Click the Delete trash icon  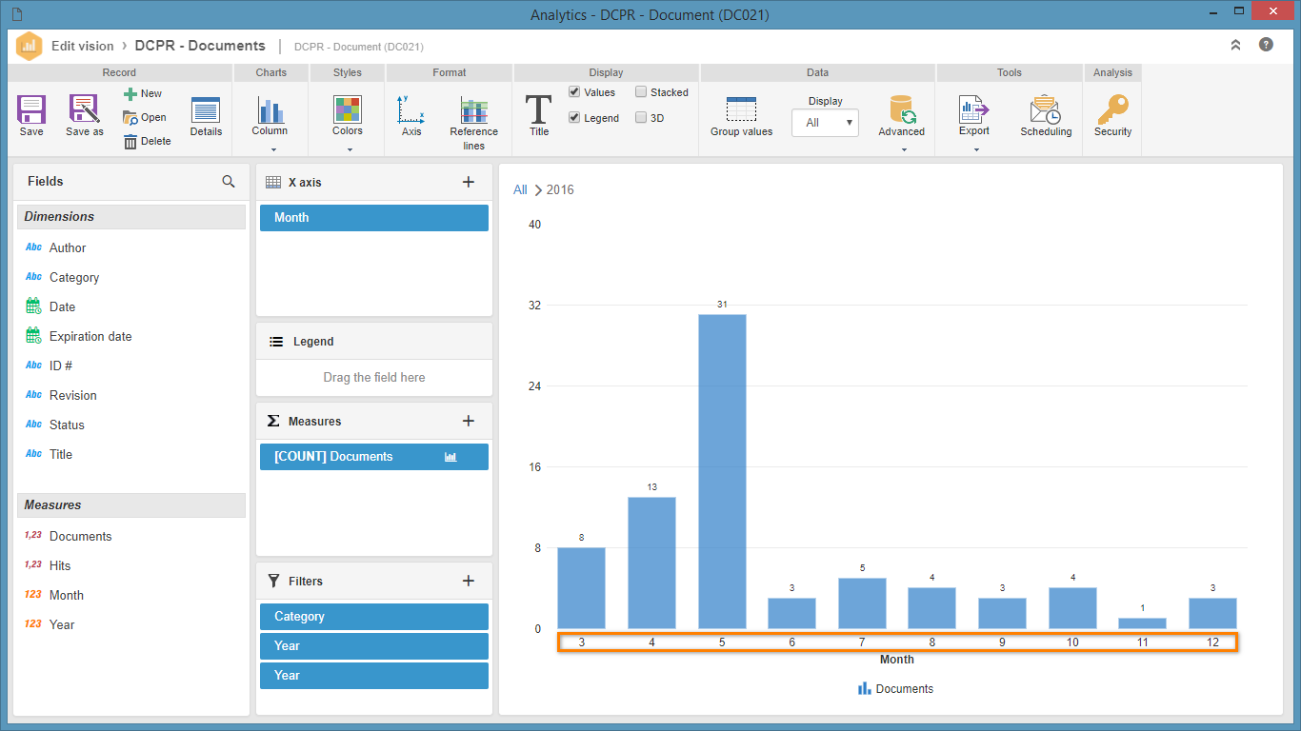coord(130,141)
